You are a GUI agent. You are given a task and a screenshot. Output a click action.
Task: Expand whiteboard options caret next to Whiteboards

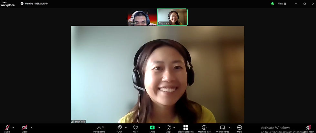[229, 128]
